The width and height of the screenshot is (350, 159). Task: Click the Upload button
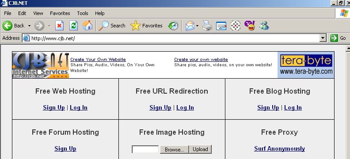(200, 149)
